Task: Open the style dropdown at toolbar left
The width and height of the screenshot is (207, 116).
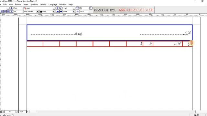Action: 8,8
